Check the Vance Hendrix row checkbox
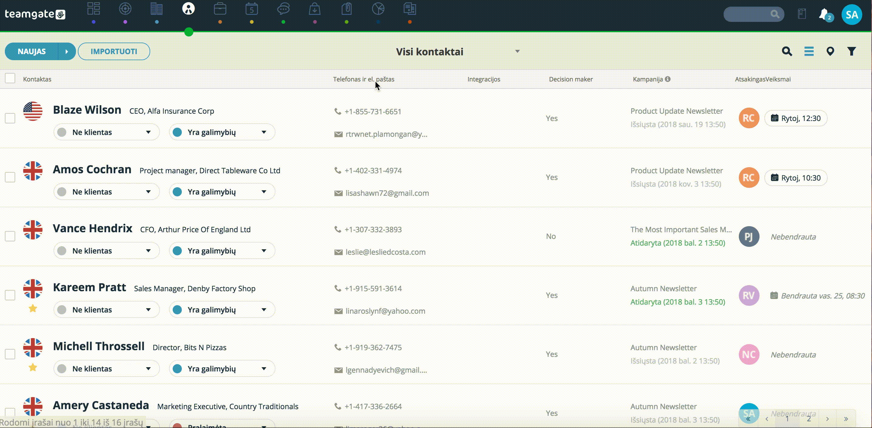The width and height of the screenshot is (872, 428). pyautogui.click(x=10, y=236)
